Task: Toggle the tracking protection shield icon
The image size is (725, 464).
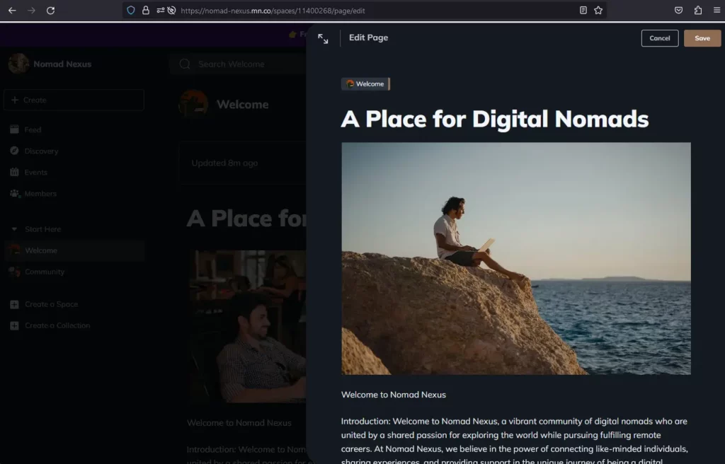Action: click(x=130, y=10)
